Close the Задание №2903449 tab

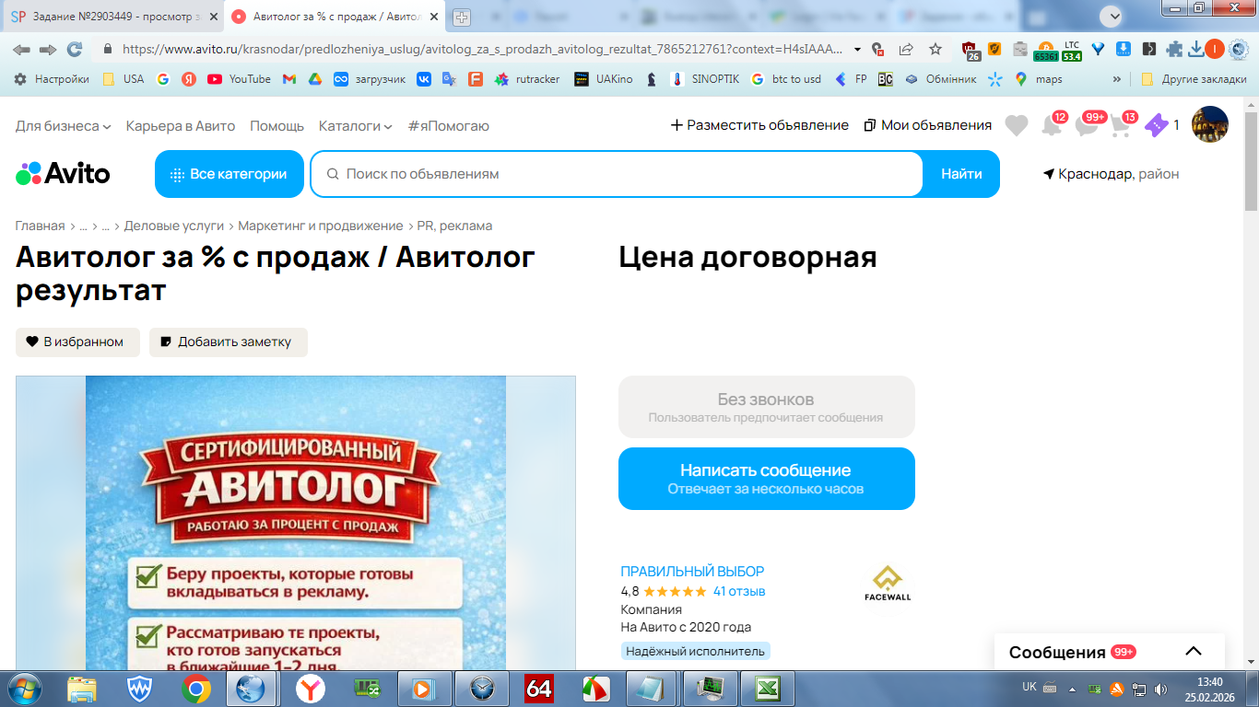click(x=214, y=17)
